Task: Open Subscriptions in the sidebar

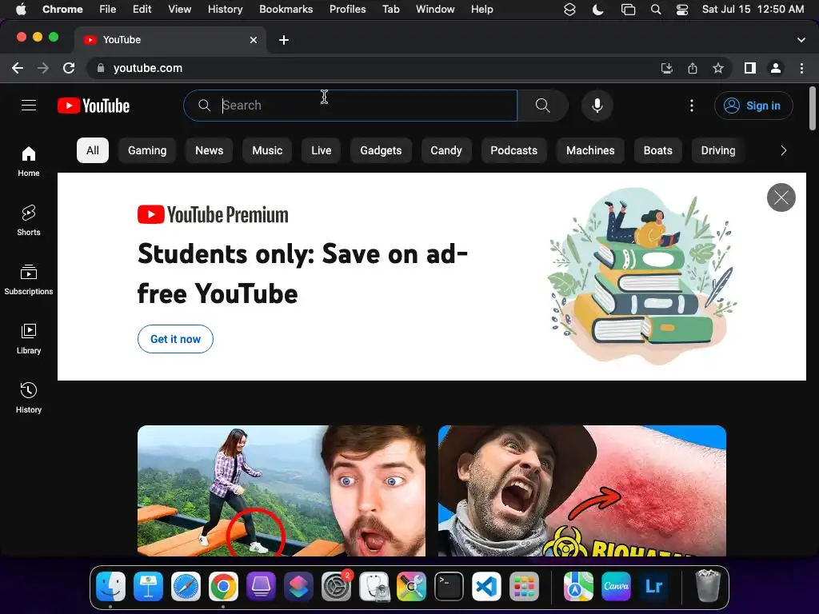Action: coord(29,280)
